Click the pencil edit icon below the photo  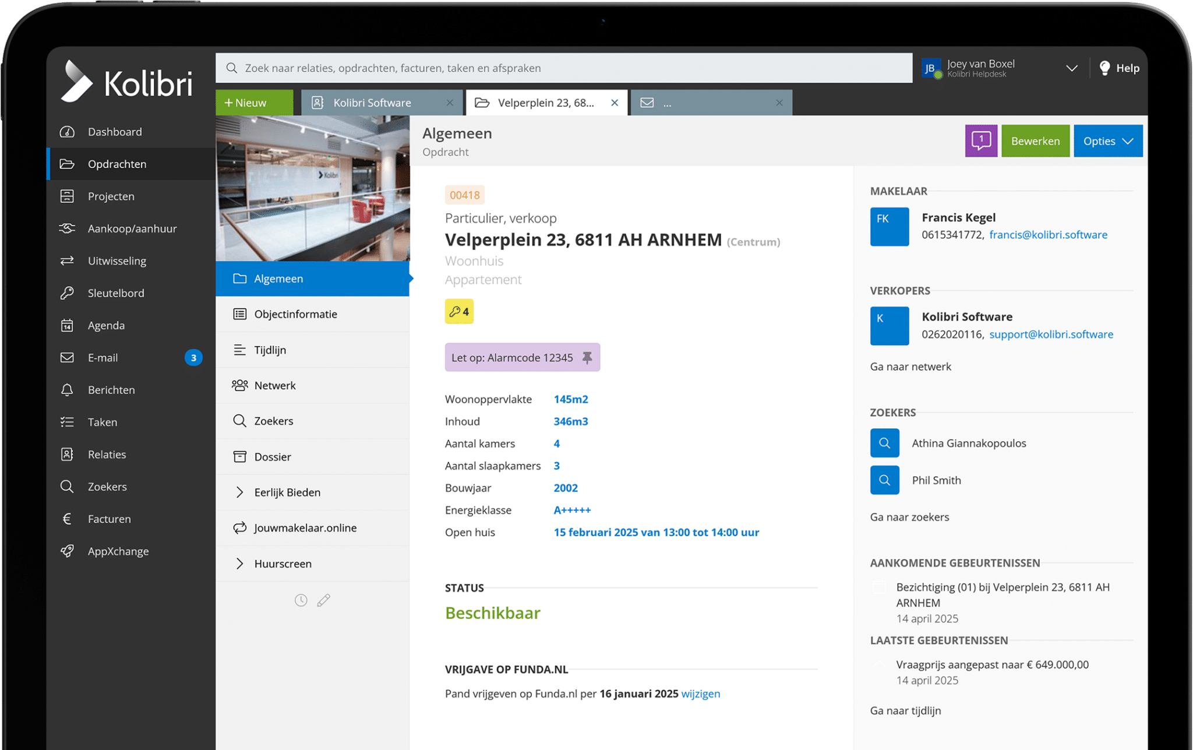click(324, 600)
